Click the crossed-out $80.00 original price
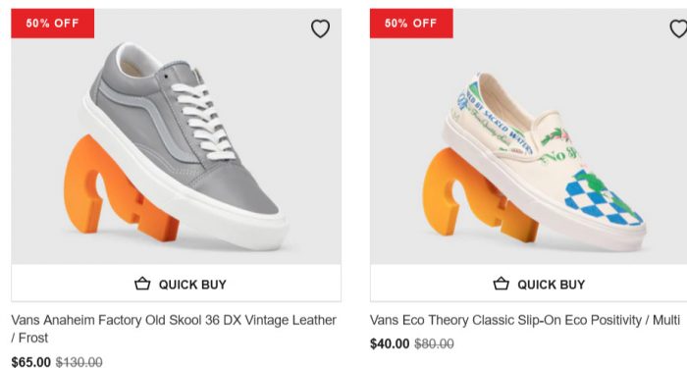The image size is (687, 368). 434,343
